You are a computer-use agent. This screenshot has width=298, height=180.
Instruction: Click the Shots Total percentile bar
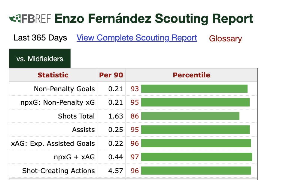(x=190, y=116)
